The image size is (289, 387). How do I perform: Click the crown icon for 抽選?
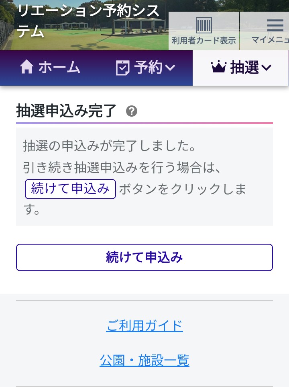tap(219, 68)
